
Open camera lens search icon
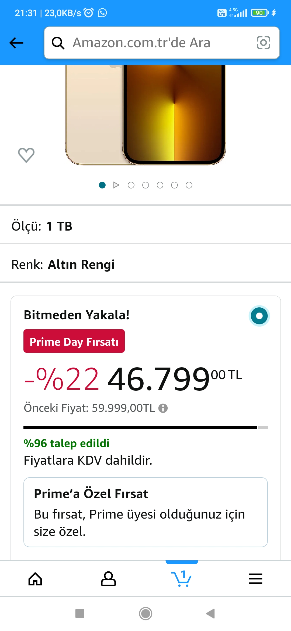coord(263,43)
